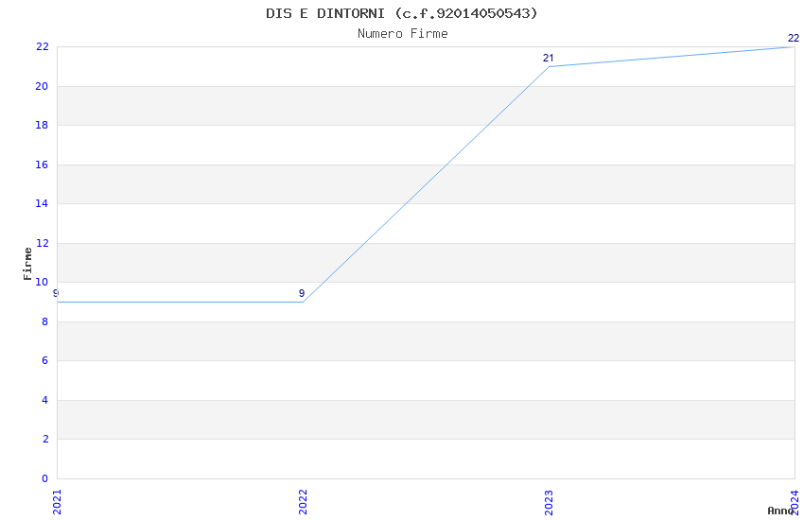Screen dimensions: 804x520
Task: Click y-axis tick value 22
Action: click(42, 46)
